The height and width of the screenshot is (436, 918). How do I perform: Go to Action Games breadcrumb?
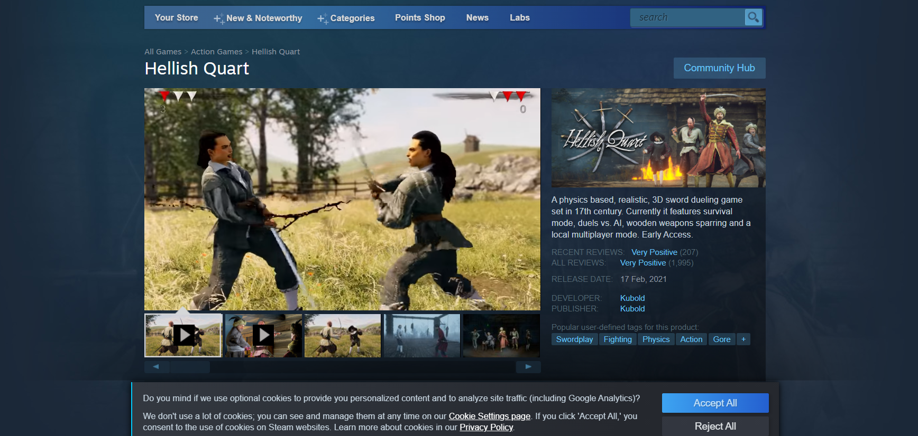[x=216, y=52]
